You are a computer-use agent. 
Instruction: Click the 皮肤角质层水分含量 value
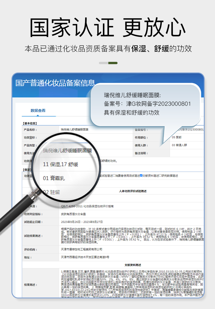pyautogui.click(x=73, y=214)
